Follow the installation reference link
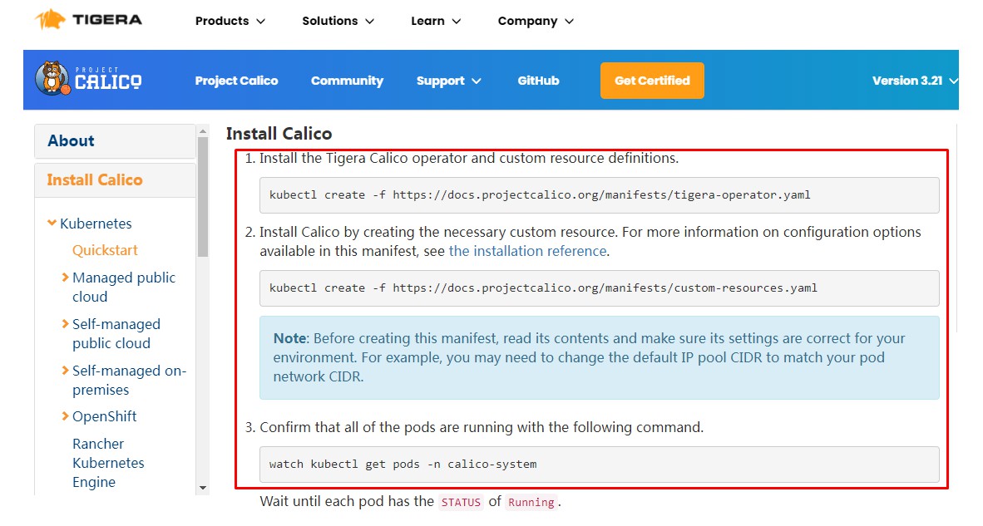 pos(527,251)
